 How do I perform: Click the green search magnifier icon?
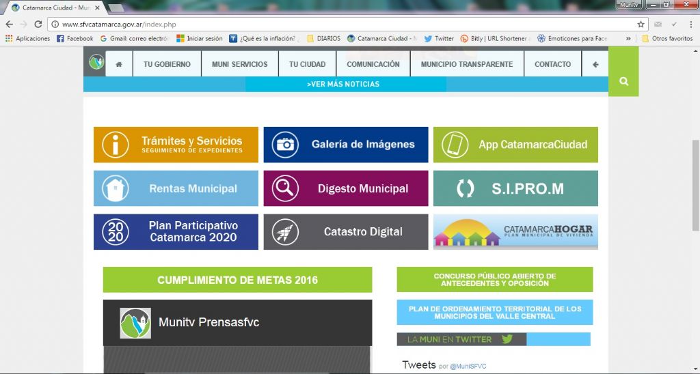[623, 81]
